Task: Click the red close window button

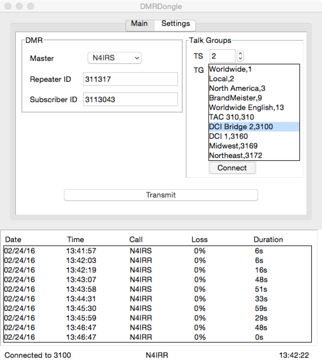Action: tap(8, 6)
